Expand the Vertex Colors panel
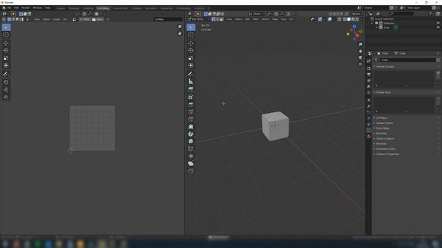The height and width of the screenshot is (248, 442). coord(384,123)
